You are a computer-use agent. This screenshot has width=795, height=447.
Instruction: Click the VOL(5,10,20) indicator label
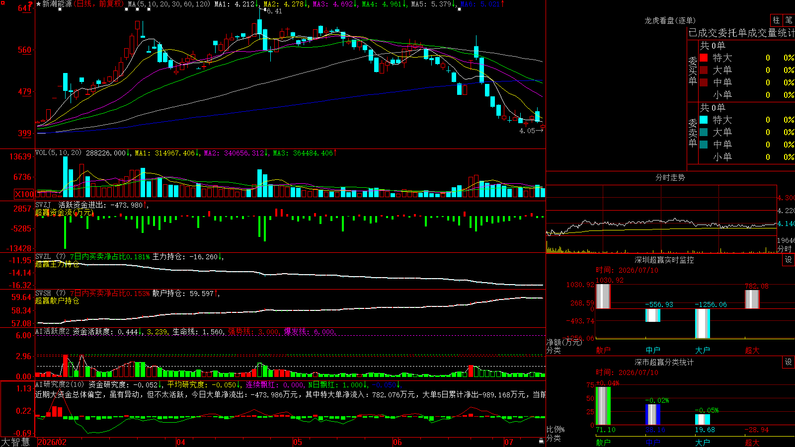point(58,153)
